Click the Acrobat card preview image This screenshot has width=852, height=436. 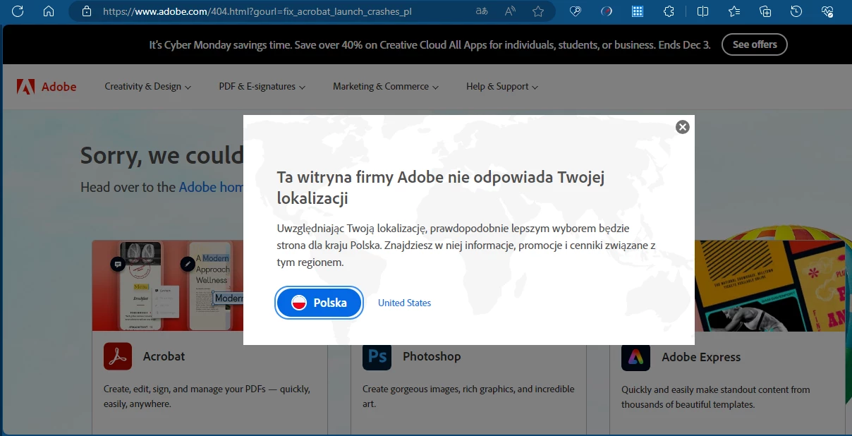(168, 286)
